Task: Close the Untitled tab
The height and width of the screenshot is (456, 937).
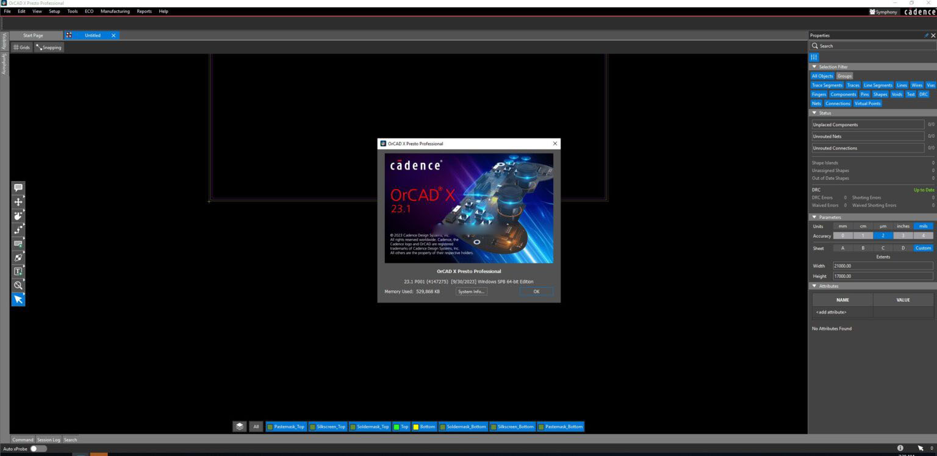Action: [113, 35]
